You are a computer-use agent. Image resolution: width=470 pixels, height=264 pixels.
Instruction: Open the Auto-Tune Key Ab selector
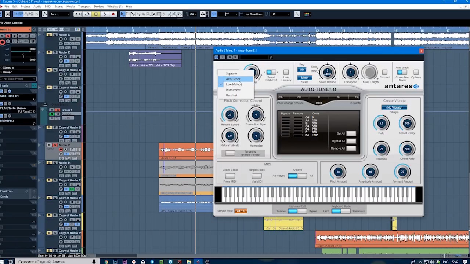[x=302, y=70]
